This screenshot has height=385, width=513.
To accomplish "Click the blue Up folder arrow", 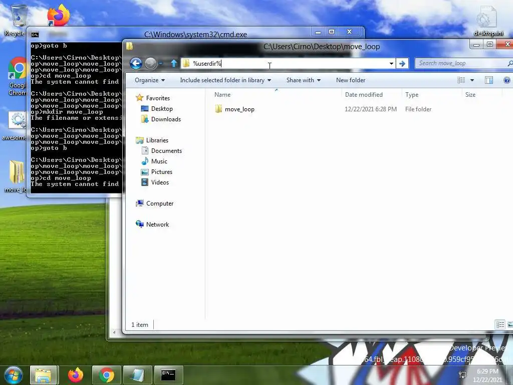I will pyautogui.click(x=174, y=63).
